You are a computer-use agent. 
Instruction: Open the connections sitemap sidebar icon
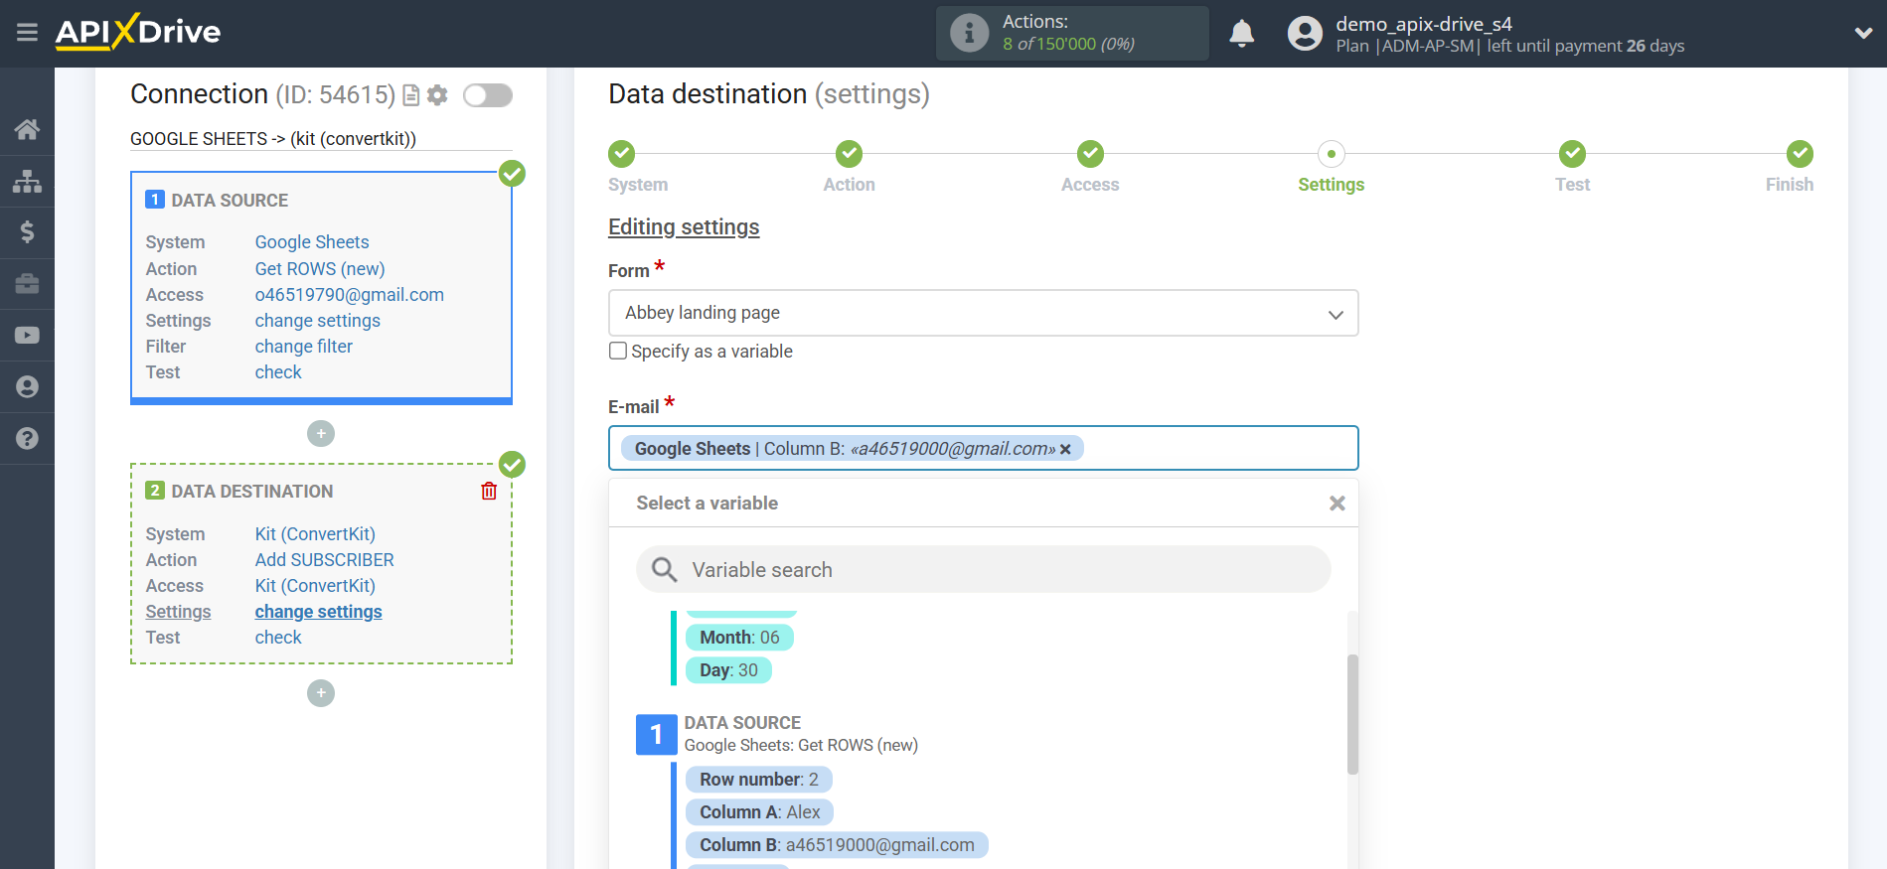click(27, 181)
